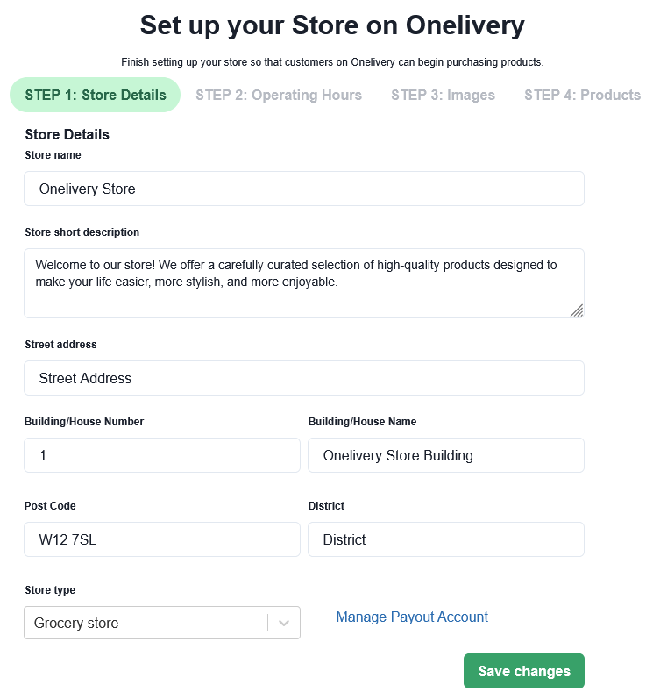Click the District input field
The image size is (646, 699).
click(x=445, y=539)
